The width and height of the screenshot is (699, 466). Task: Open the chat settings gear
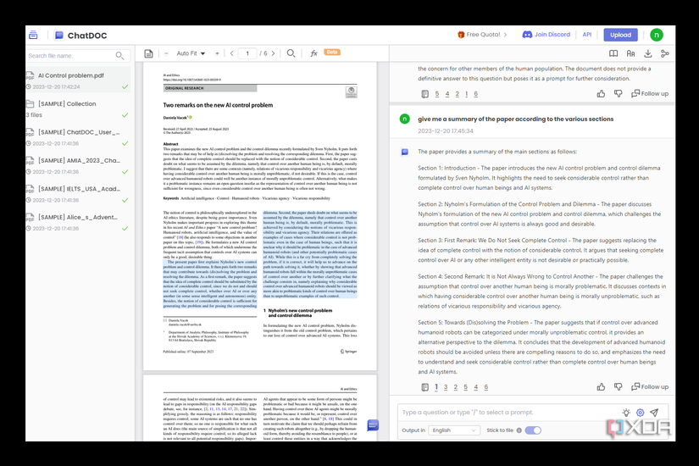pyautogui.click(x=641, y=413)
